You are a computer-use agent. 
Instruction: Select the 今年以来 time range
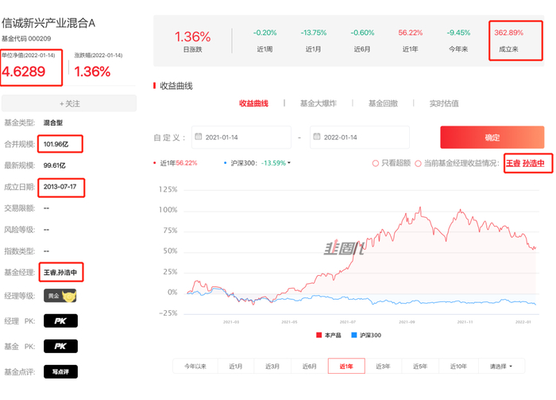[x=195, y=367]
